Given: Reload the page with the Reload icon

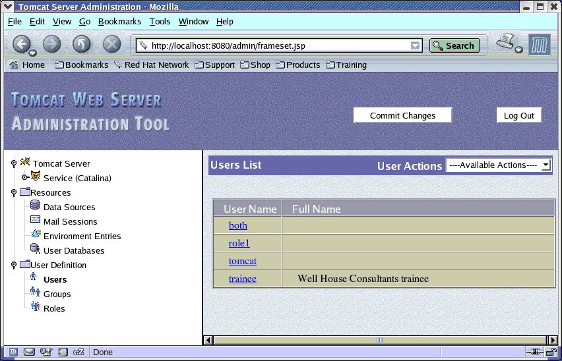Looking at the screenshot, I should (82, 44).
